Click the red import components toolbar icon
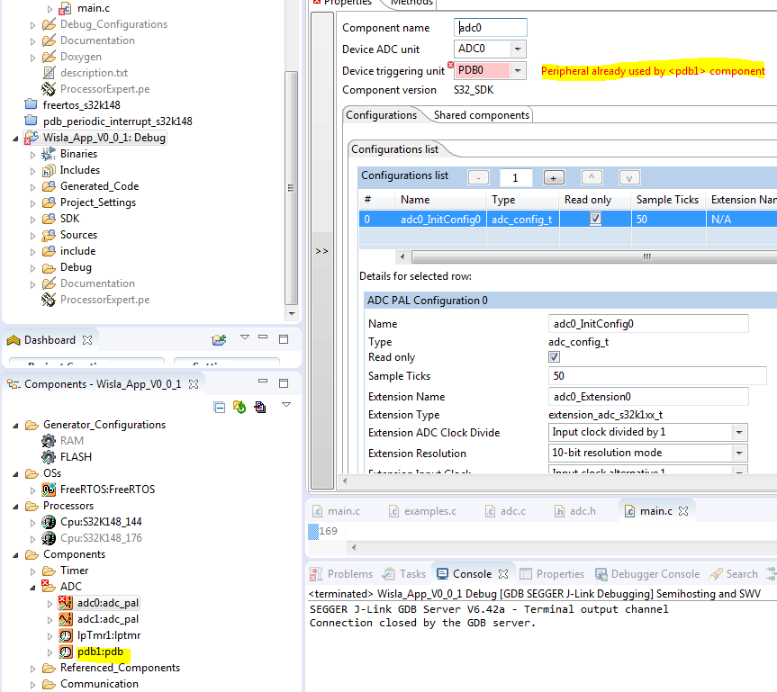 click(260, 407)
